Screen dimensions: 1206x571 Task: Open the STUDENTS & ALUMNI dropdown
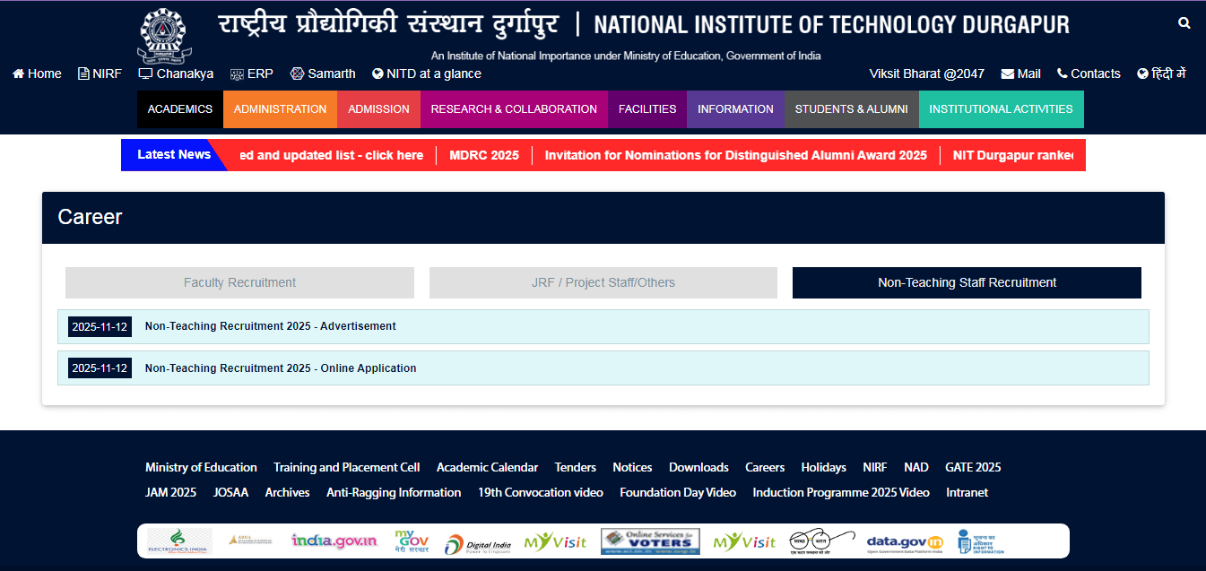click(851, 108)
